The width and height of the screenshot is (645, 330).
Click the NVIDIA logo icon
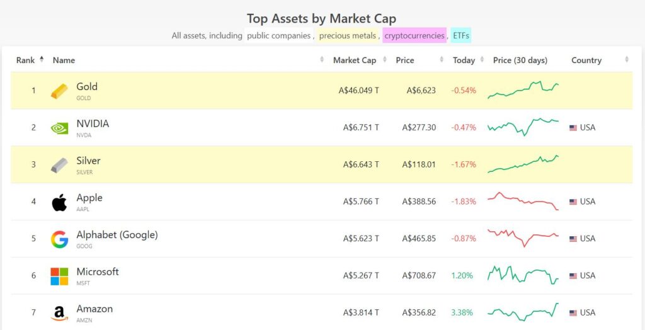pyautogui.click(x=59, y=128)
